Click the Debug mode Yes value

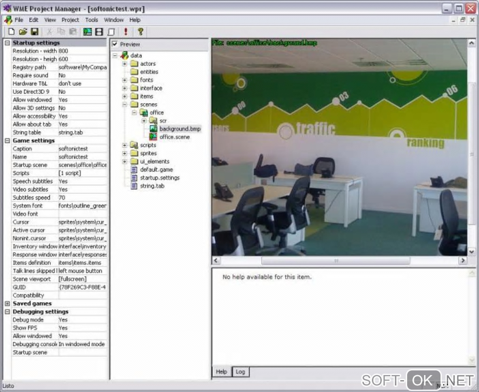coord(83,320)
